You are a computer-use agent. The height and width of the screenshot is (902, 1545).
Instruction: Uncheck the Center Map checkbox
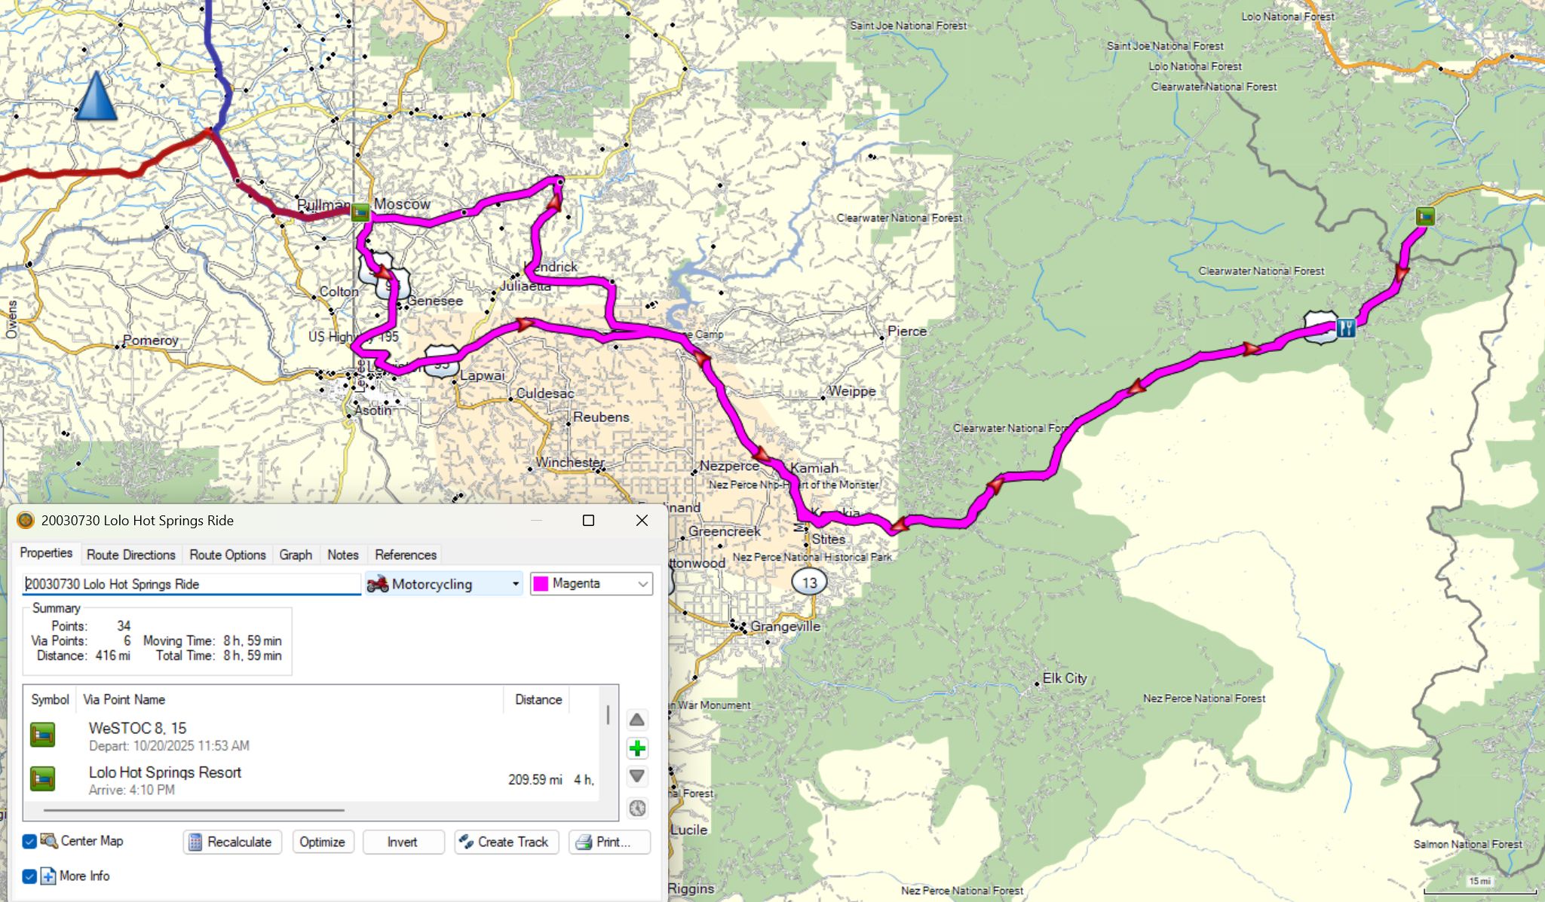coord(29,842)
